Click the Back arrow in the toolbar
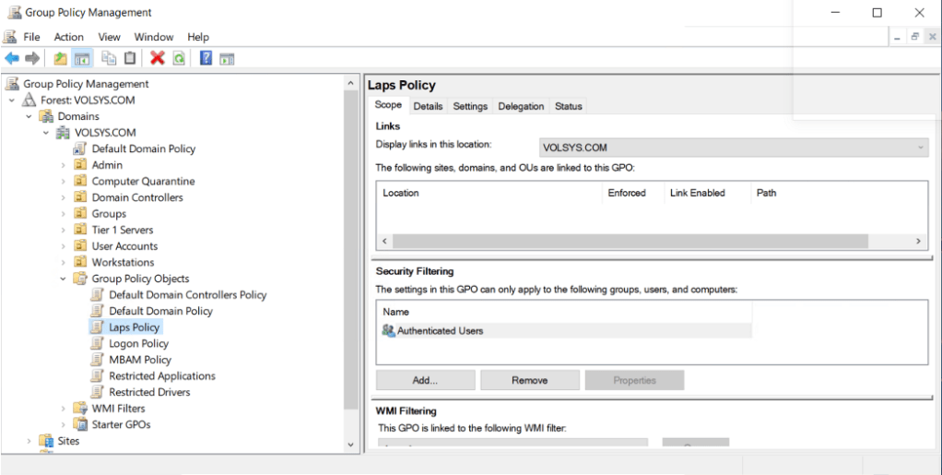942x475 pixels. tap(12, 58)
